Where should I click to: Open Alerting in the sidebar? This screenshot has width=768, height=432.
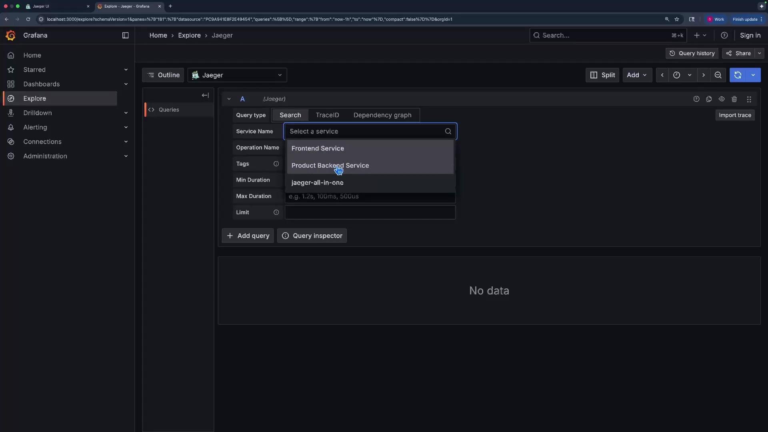click(35, 127)
